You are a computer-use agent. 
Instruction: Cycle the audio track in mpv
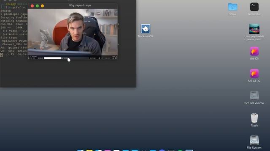(x=101, y=58)
